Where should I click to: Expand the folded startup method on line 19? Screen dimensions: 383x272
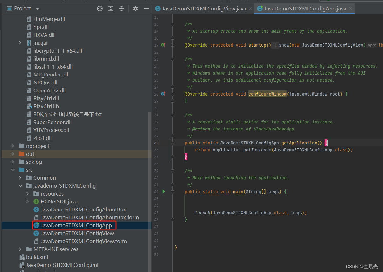[172, 45]
